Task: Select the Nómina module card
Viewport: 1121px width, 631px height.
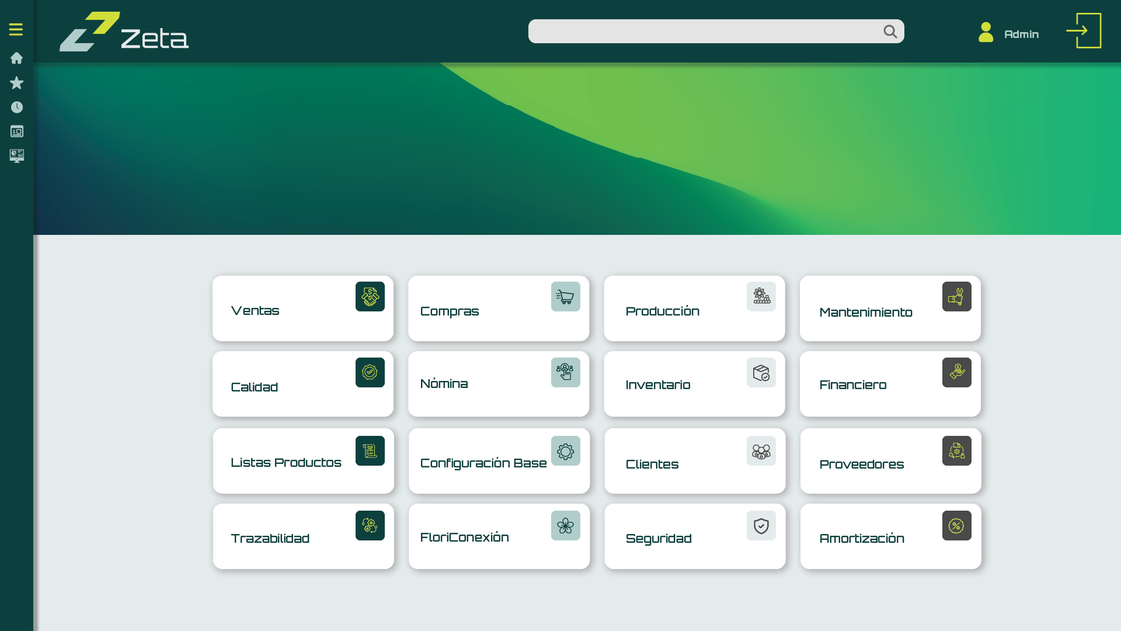Action: tap(499, 384)
